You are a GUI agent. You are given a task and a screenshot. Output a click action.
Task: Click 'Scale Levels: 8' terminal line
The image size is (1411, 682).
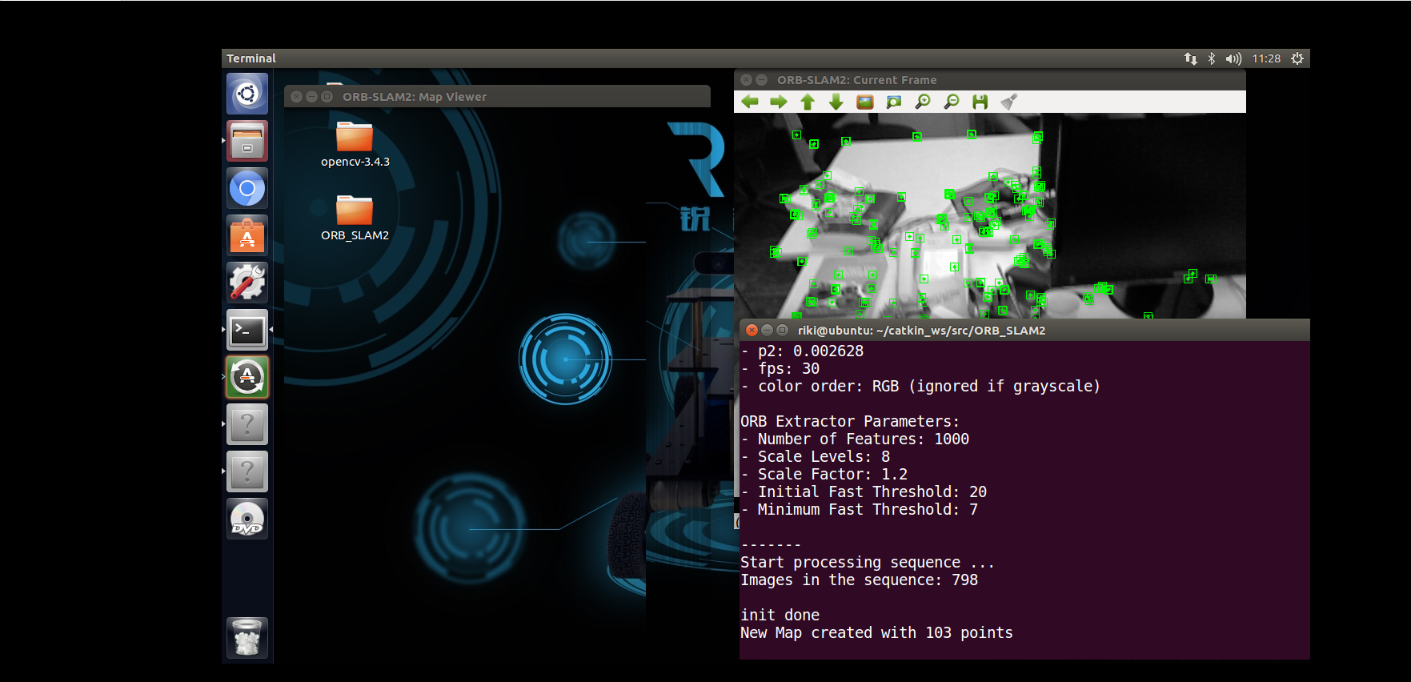[x=816, y=456]
